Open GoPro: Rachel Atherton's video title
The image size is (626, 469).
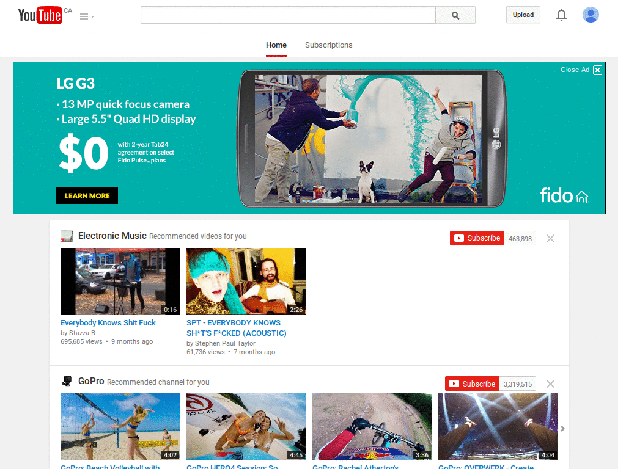[x=355, y=466]
